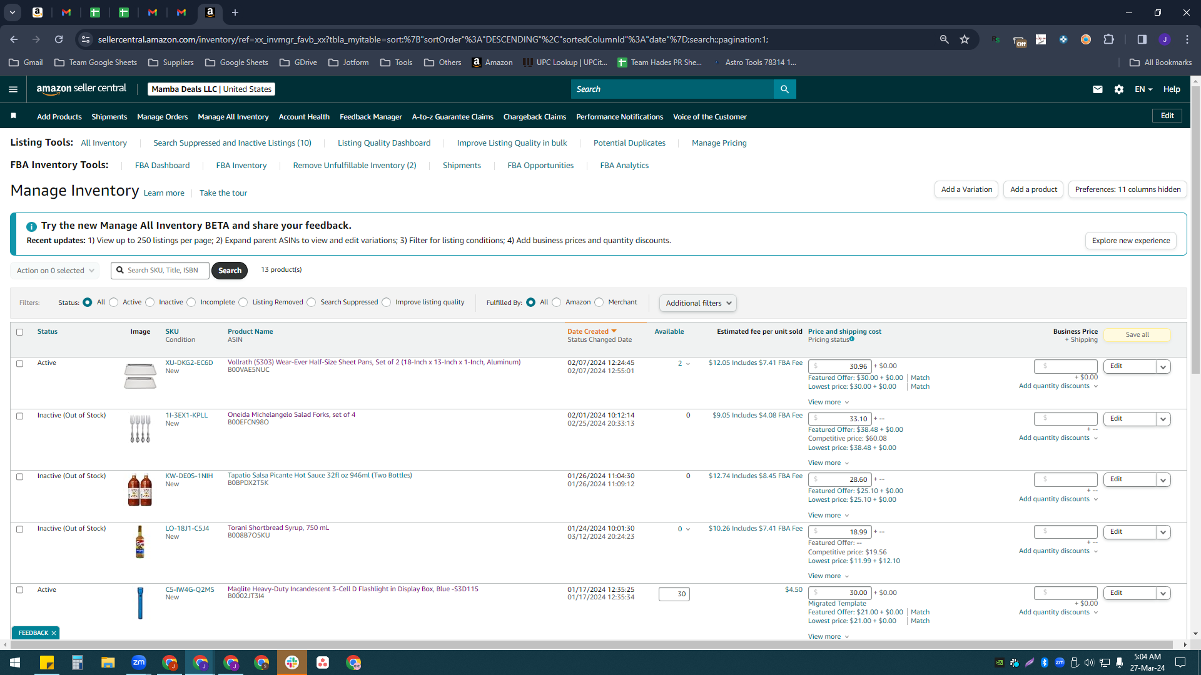
Task: Select Fulfilled By Amazon radio button
Action: pos(557,302)
